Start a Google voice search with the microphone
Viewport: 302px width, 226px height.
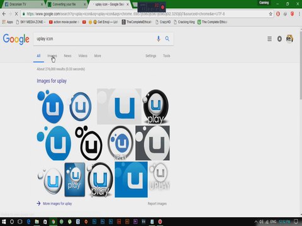pos(159,38)
